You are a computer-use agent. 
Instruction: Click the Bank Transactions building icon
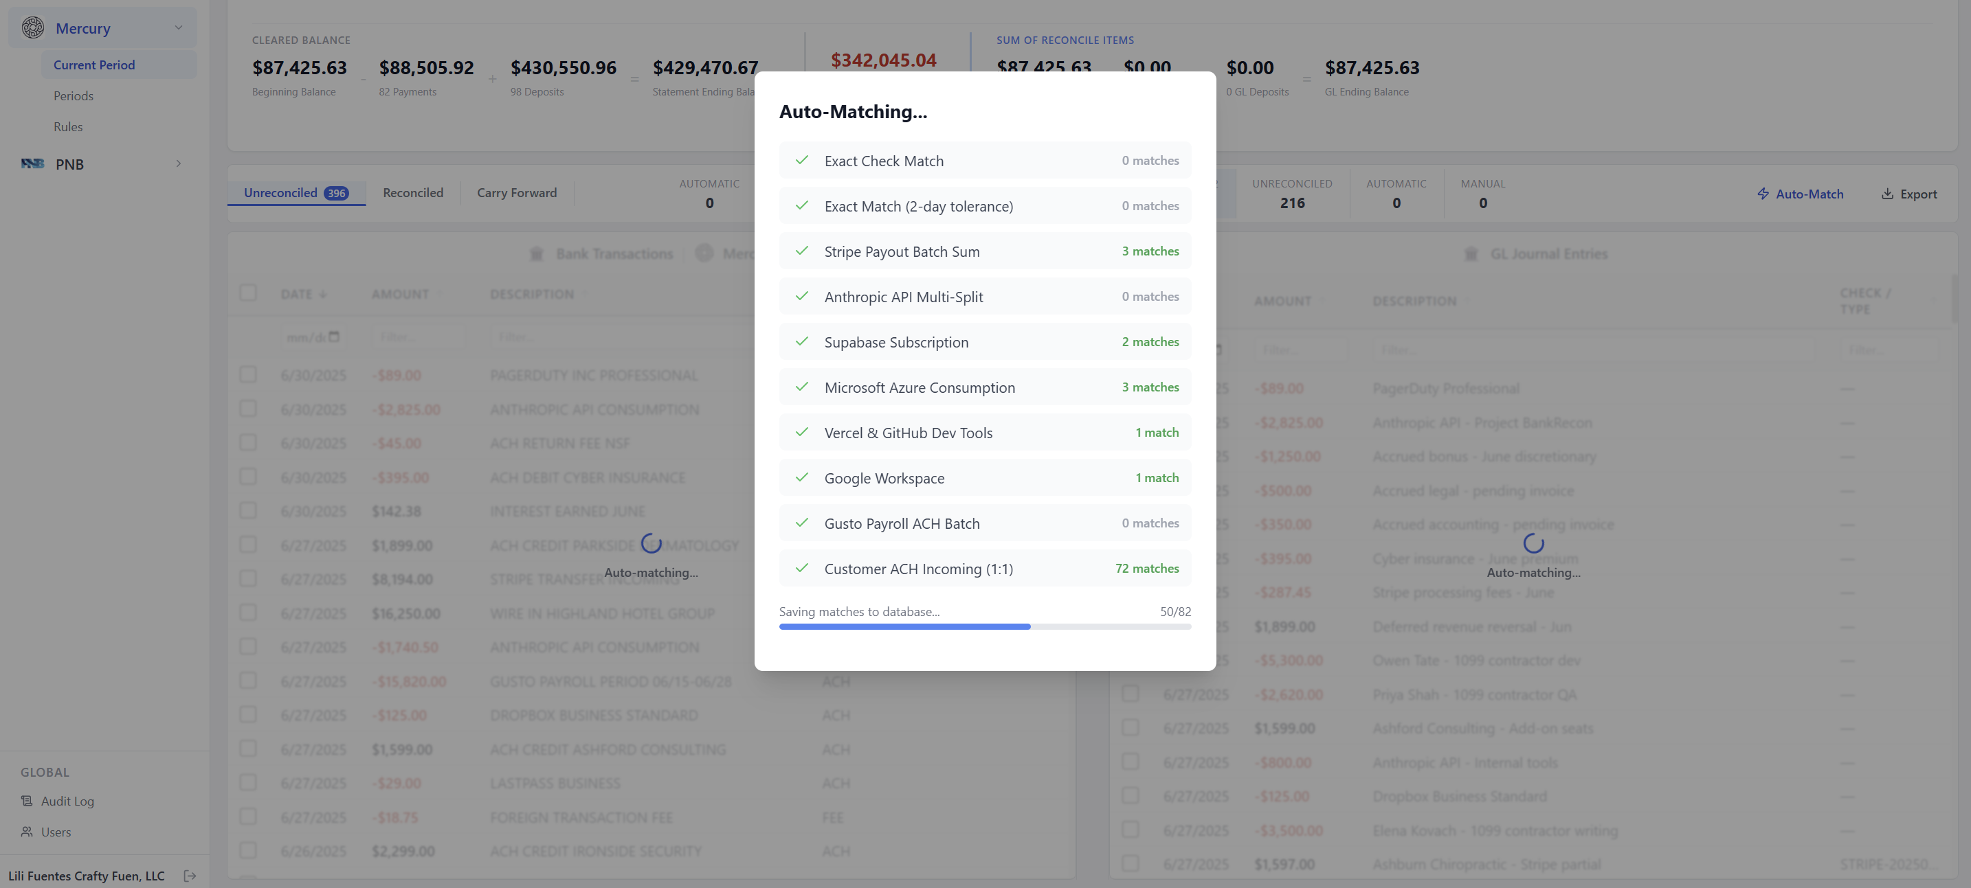click(x=536, y=253)
